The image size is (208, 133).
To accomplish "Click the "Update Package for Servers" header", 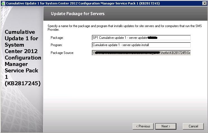I will pyautogui.click(x=78, y=13).
